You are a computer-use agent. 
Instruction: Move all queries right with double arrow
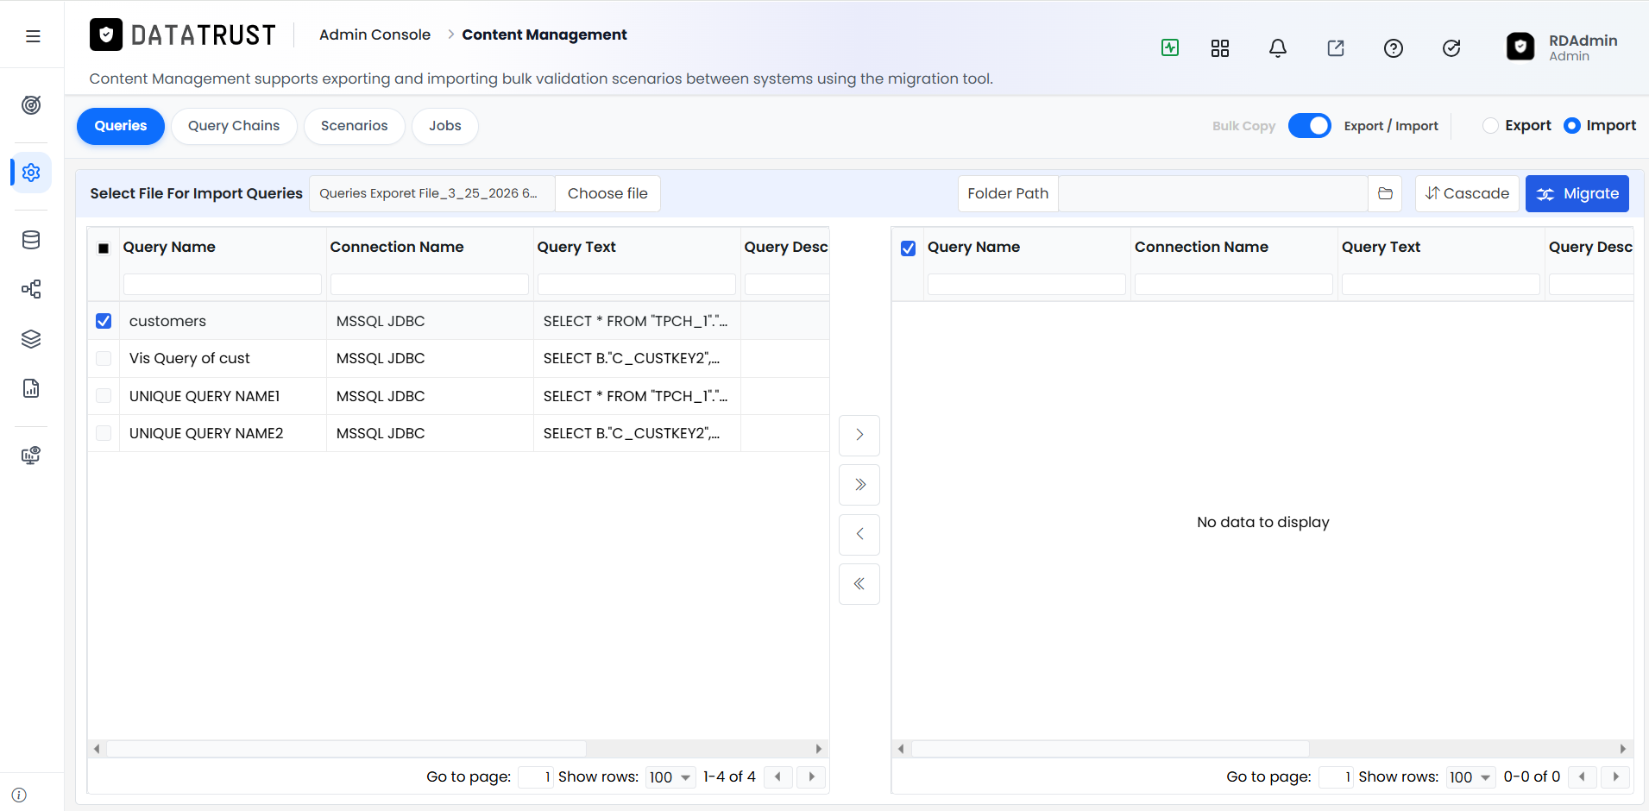tap(859, 485)
